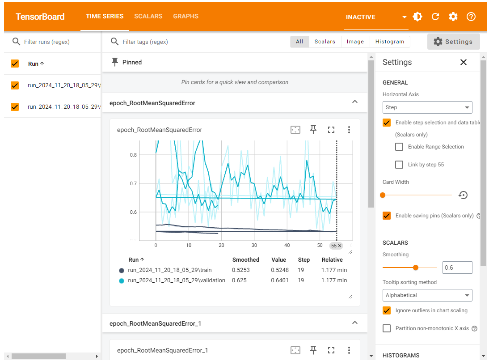Click the chart resize handle below the plot
Screen dimensions: 489x361
point(350,252)
